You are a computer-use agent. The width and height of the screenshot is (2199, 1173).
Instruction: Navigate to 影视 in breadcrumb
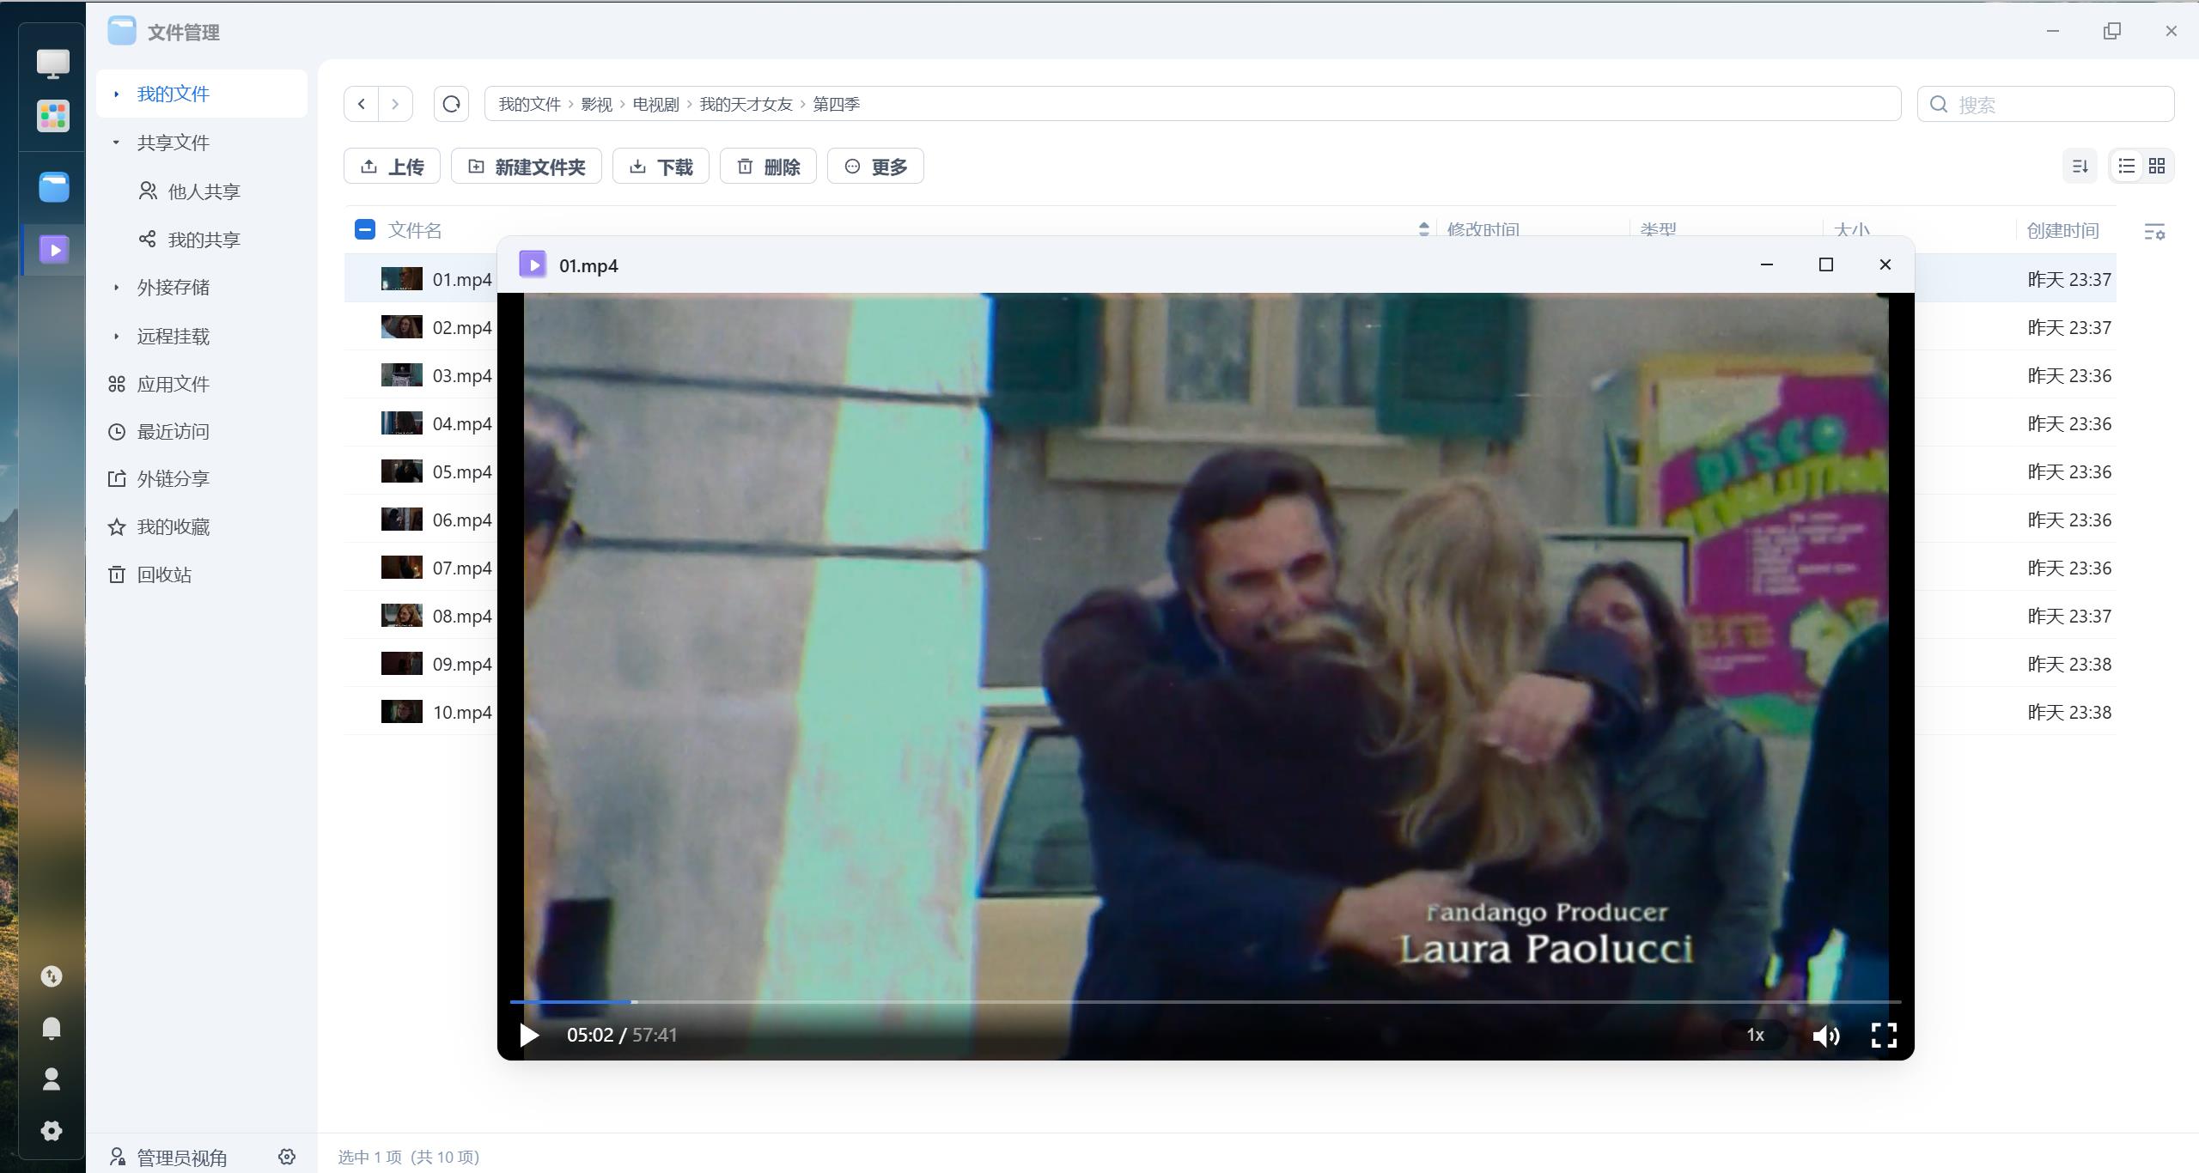pos(596,104)
